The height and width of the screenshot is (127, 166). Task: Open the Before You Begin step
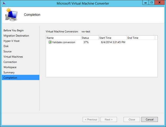(x=14, y=30)
